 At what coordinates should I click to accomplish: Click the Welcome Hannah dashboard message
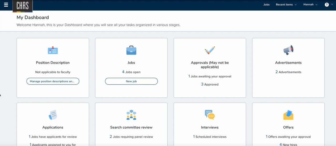[98, 25]
